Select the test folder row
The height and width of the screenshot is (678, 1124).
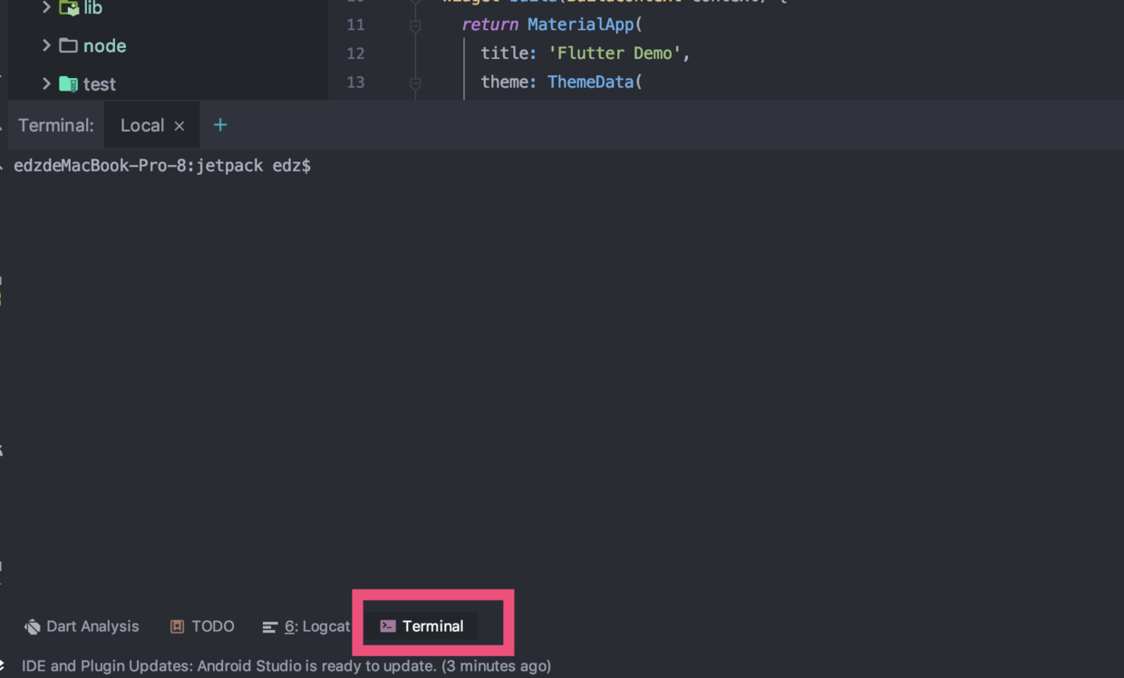168,83
